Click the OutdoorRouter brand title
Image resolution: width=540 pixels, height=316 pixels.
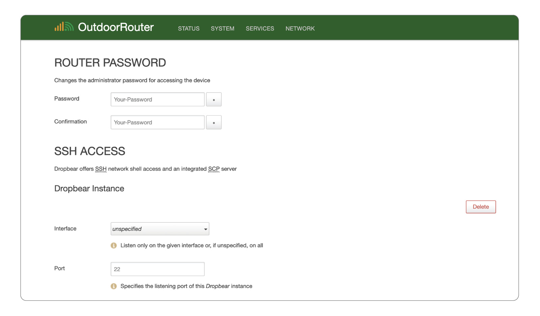point(116,27)
